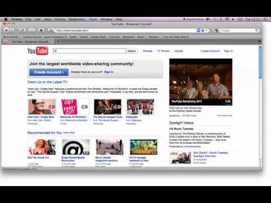The width and height of the screenshot is (271, 203).
Task: Open Spotlight search in the menu bar
Action: click(265, 19)
